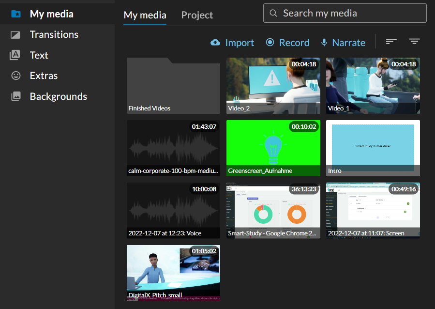Click the Narrate microphone icon

324,43
